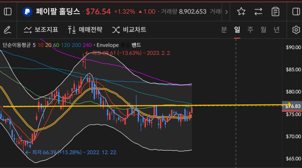This screenshot has width=302, height=168.
Task: Click the 거래량 8,902,653 volume value
Action: coord(184,12)
